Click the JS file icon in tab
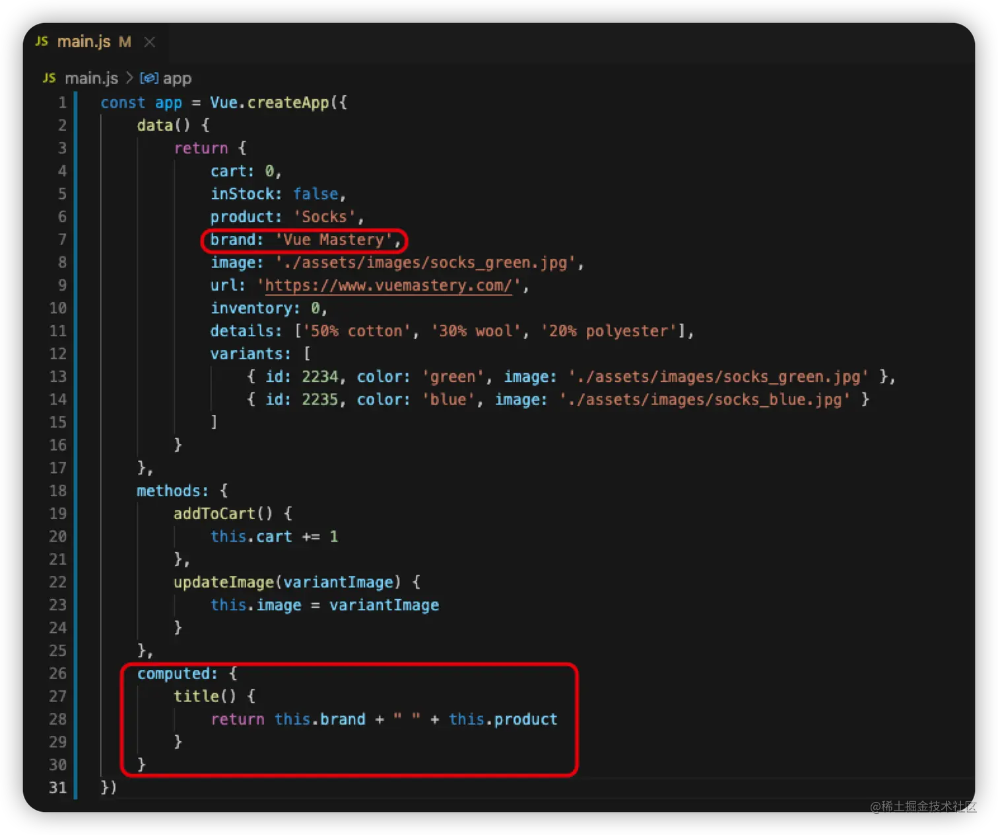Screen dimensions: 998x835 [x=42, y=42]
